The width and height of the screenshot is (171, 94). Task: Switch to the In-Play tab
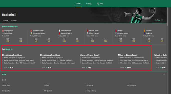[x=88, y=3]
